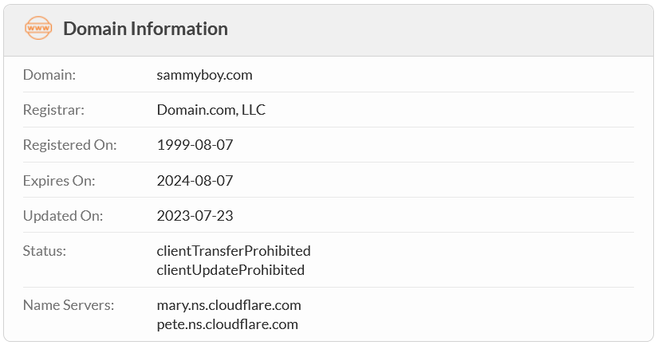Click the orange www globe icon
This screenshot has height=349, width=658.
pos(38,28)
